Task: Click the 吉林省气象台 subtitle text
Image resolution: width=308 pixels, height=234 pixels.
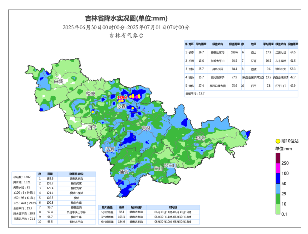Action: [126, 35]
